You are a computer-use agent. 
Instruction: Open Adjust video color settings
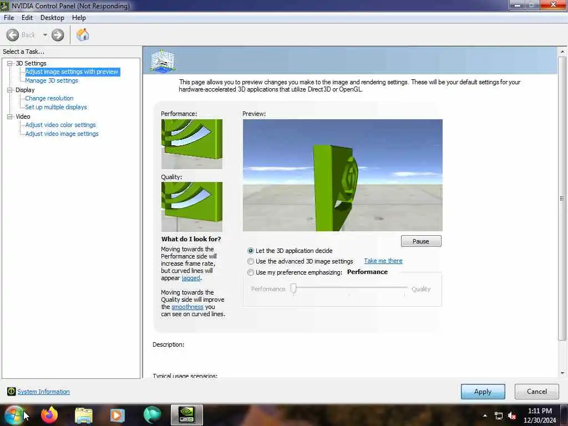click(x=60, y=125)
